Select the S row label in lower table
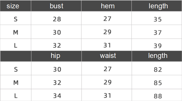Image resolution: width=182 pixels, height=101 pixels. click(16, 70)
